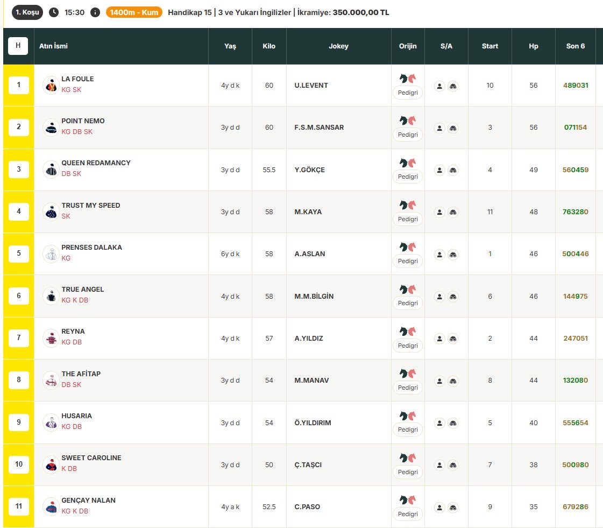
Task: Open GENÇAY NALAN silk icon
Action: pyautogui.click(x=51, y=507)
